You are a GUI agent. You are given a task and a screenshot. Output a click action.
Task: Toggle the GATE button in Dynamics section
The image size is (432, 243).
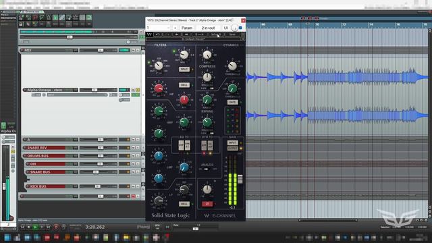click(232, 102)
